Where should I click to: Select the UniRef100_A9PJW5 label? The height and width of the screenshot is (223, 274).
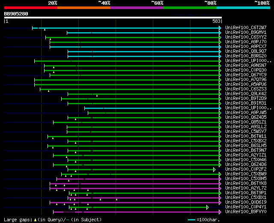(x=246, y=113)
